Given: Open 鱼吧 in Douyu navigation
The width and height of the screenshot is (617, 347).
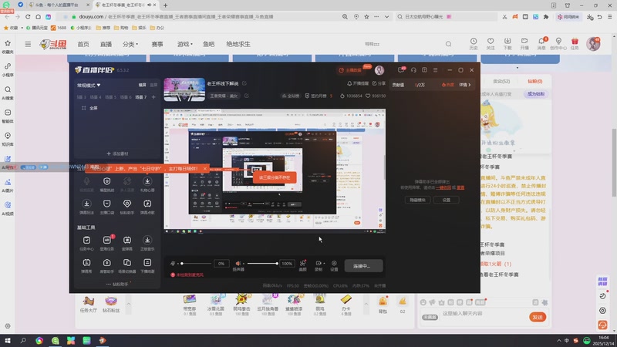Looking at the screenshot, I should [x=208, y=44].
